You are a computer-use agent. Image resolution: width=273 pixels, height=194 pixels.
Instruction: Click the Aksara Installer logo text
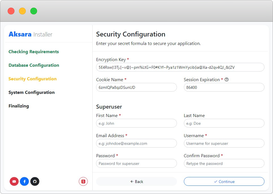(x=31, y=34)
